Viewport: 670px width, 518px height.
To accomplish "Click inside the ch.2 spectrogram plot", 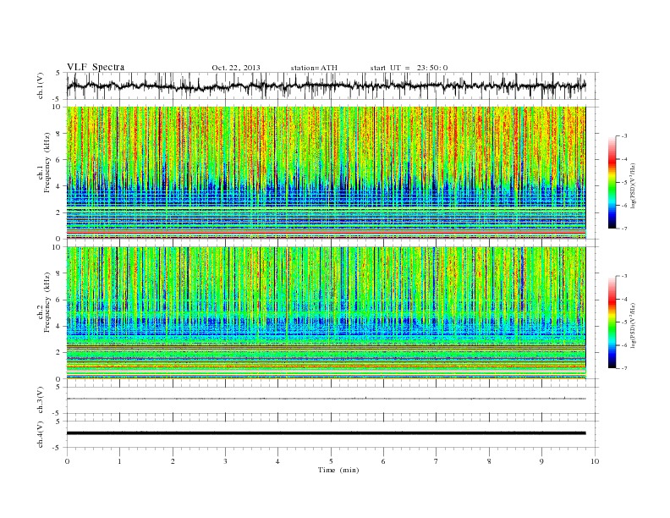I will 326,312.
